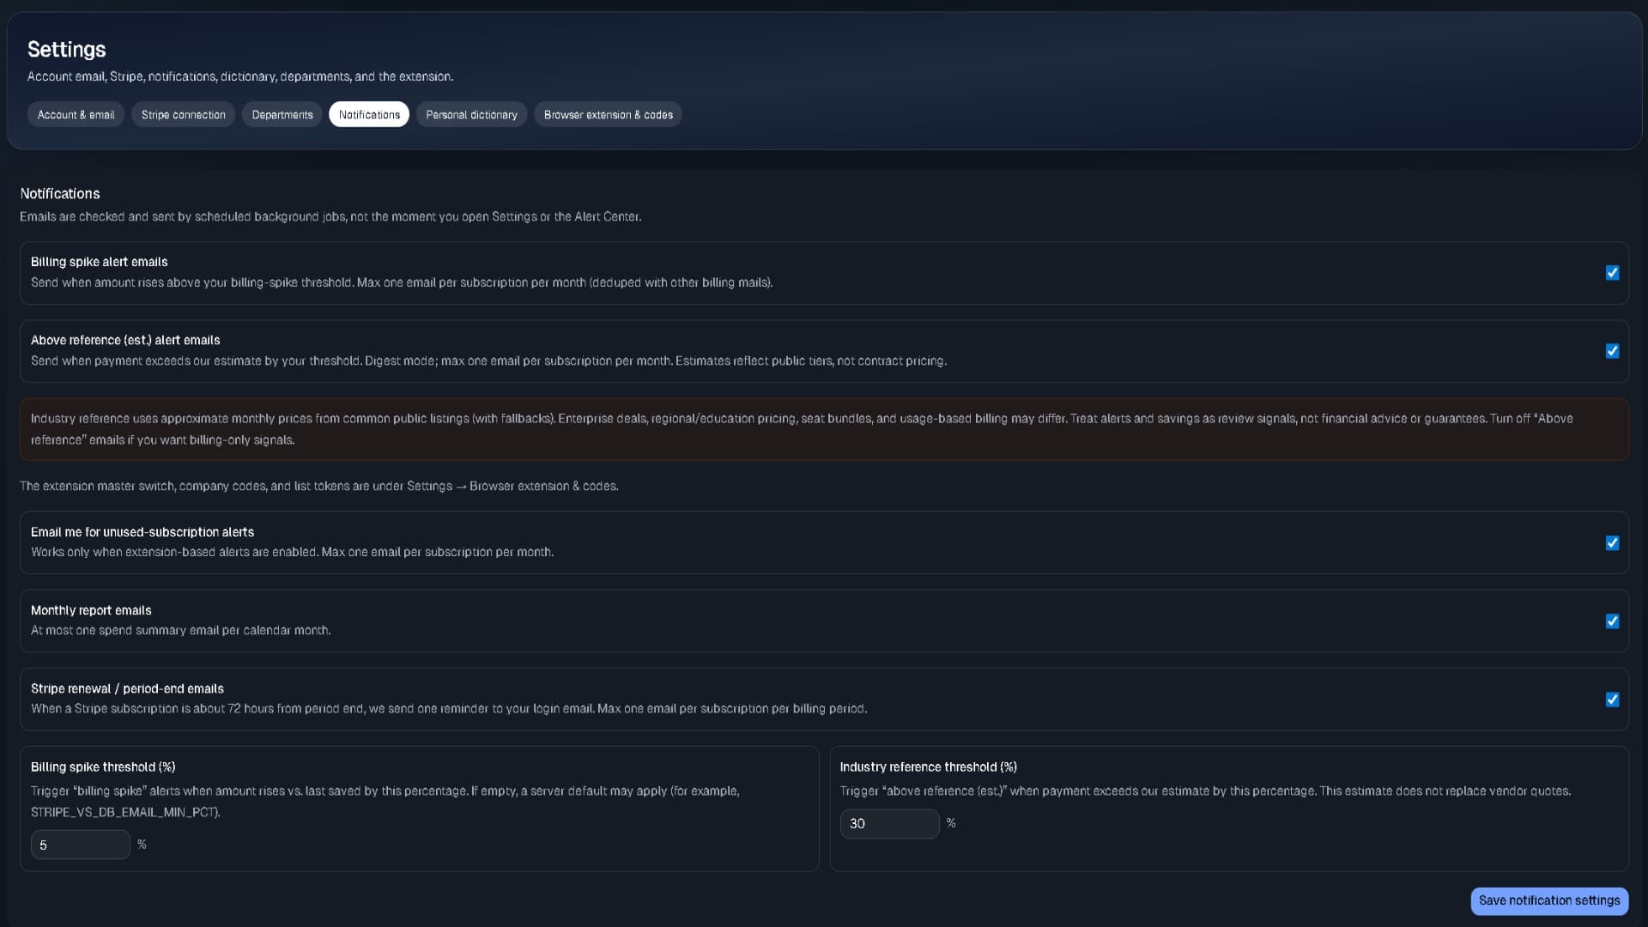Screen dimensions: 1648x927
Task: Click the Email me for unused-subscription alerts label
Action: (x=142, y=532)
